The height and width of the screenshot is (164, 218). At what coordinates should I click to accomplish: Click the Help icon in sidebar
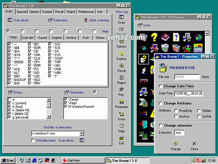(x=121, y=126)
